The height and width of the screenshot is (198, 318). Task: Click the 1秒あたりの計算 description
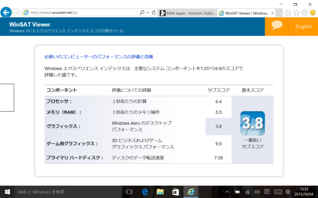click(129, 101)
